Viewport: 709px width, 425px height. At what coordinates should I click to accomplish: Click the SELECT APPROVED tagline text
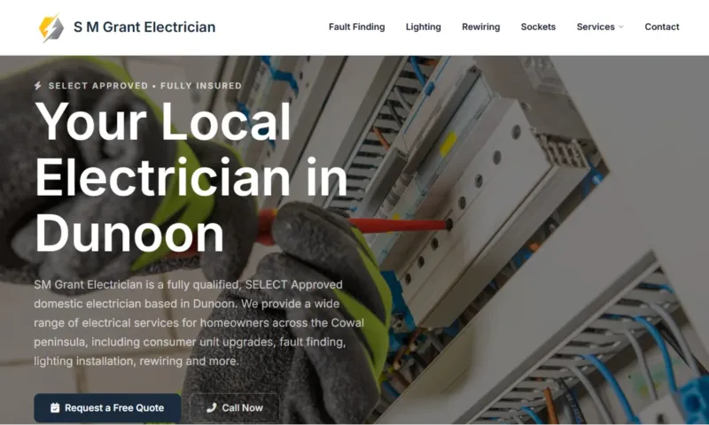tap(98, 85)
